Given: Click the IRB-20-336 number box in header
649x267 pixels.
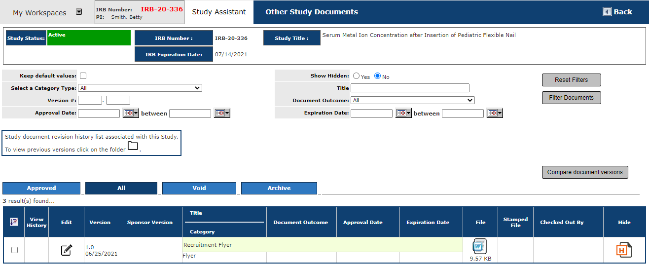Looking at the screenshot, I should 140,12.
